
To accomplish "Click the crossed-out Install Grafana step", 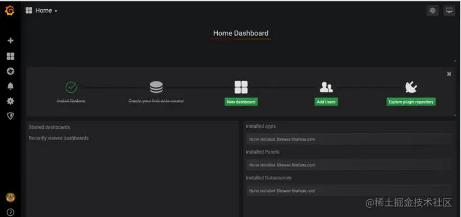I will (x=71, y=101).
